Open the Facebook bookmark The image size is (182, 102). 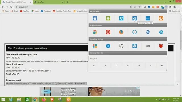click(x=46, y=11)
